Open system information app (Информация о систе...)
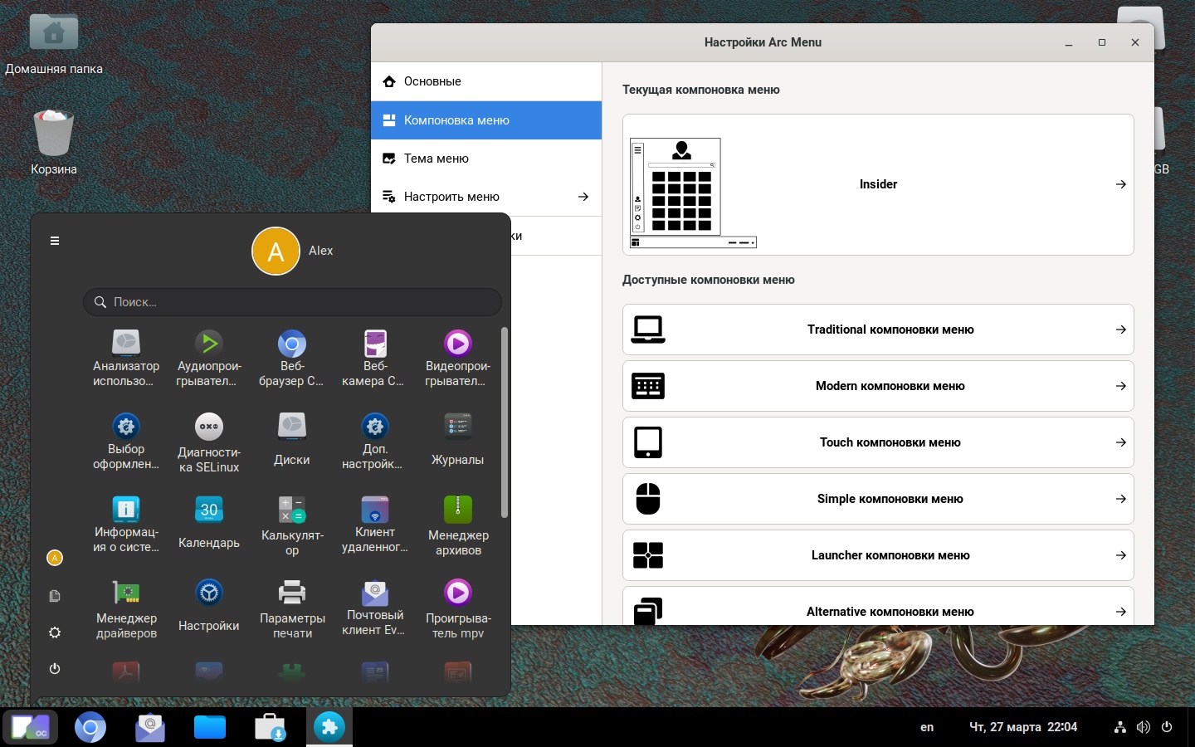 [x=126, y=525]
